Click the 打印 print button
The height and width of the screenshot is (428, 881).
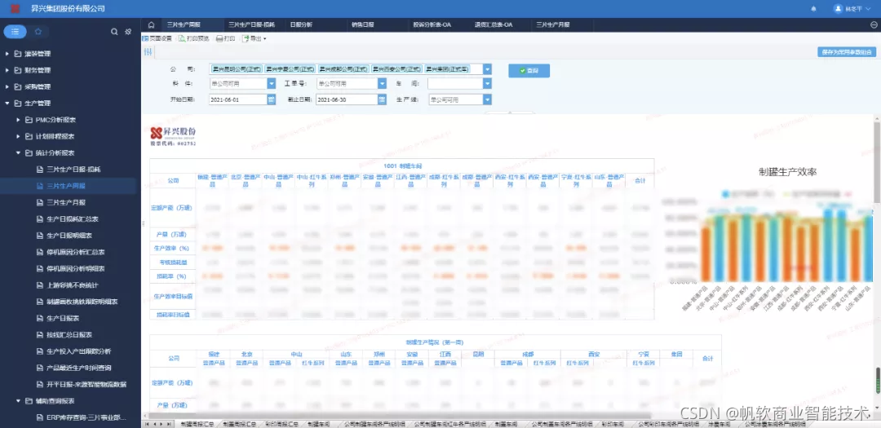(225, 39)
